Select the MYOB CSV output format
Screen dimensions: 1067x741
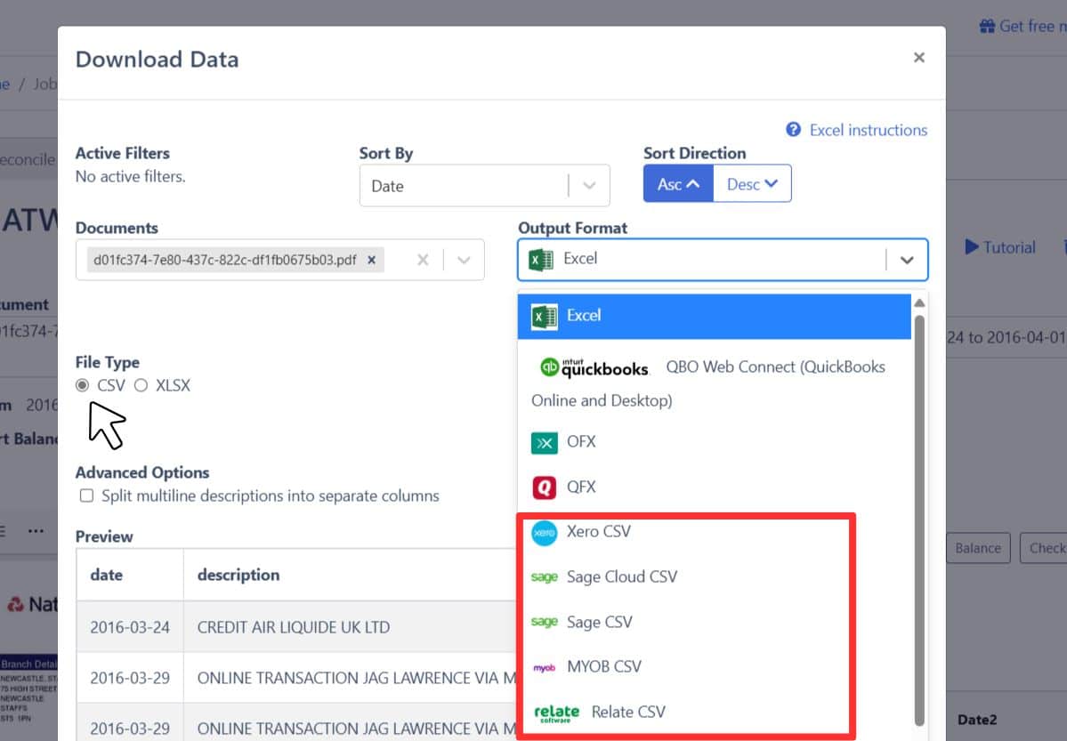click(x=714, y=667)
